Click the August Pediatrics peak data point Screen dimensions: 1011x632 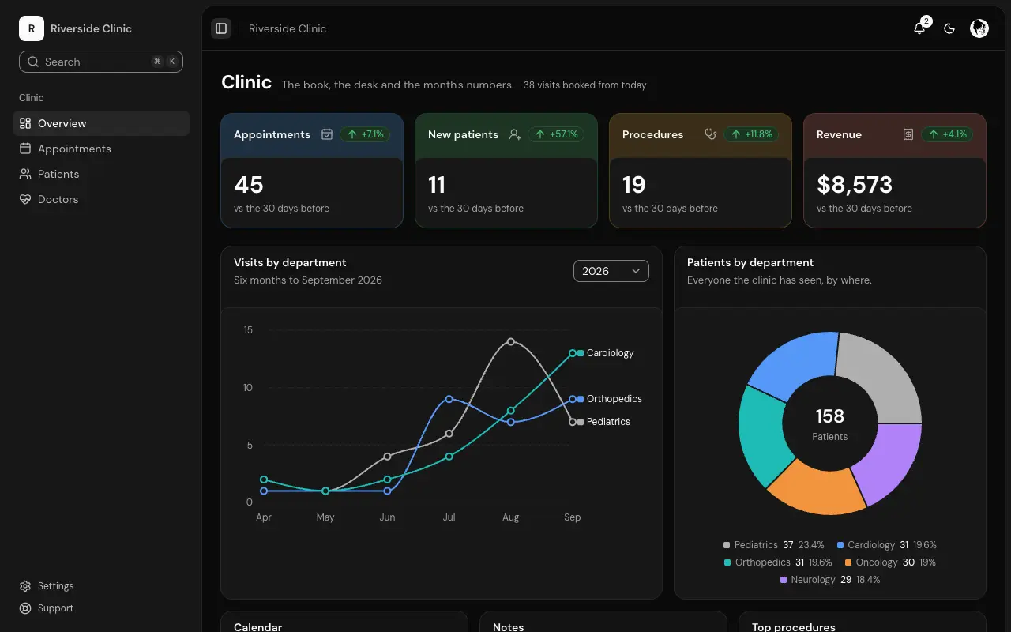(511, 341)
